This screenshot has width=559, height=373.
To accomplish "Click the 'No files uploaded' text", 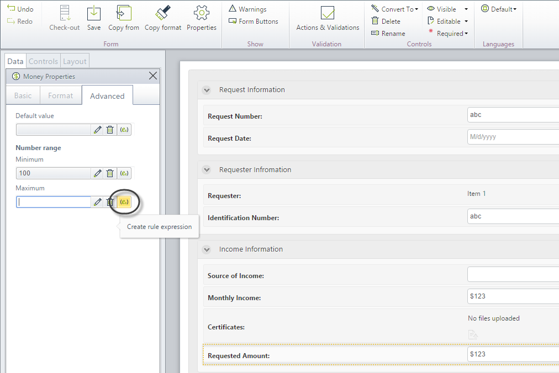I will click(494, 318).
